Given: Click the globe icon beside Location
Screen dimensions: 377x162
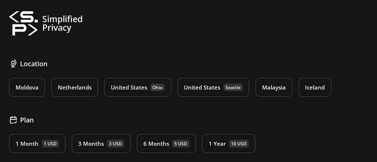Looking at the screenshot, I should point(13,64).
